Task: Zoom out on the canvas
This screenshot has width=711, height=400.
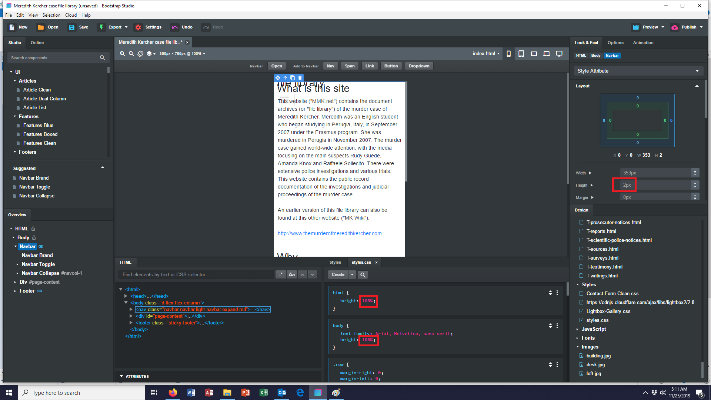Action: (x=131, y=54)
